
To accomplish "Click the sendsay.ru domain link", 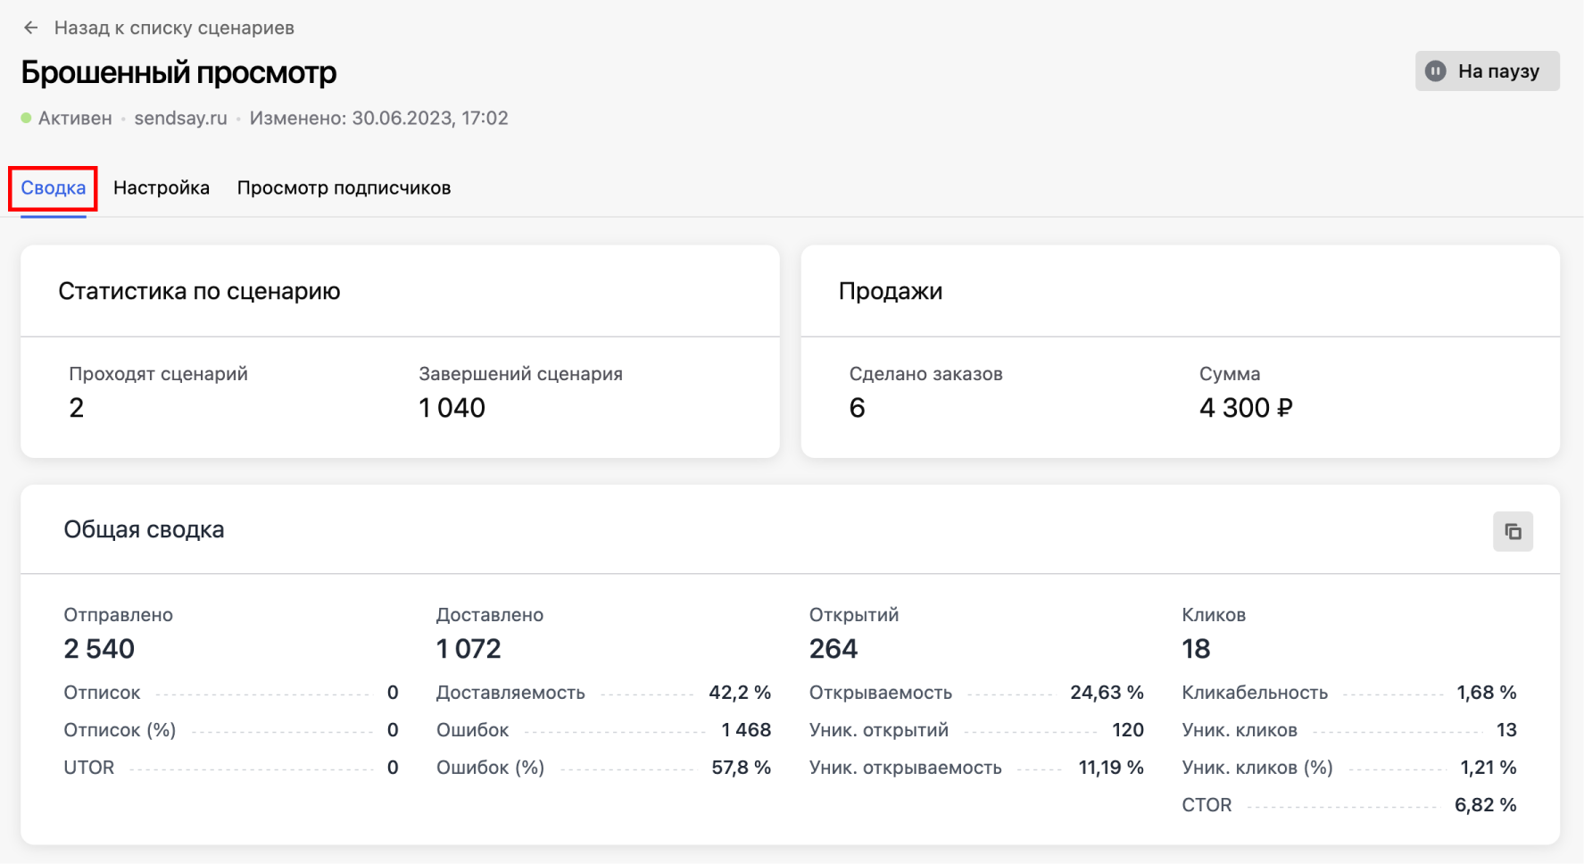I will [180, 117].
